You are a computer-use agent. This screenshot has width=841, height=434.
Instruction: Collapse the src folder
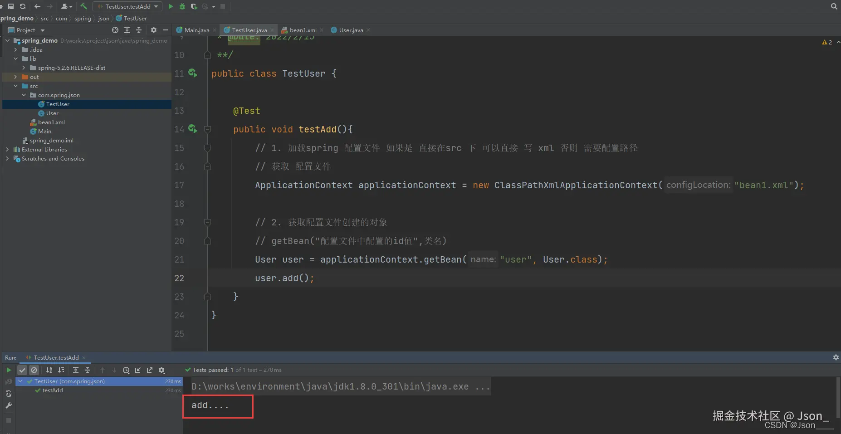click(16, 86)
